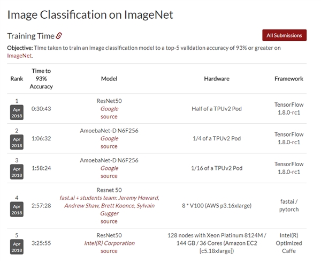Open the Intel(R) Corporation link
The height and width of the screenshot is (261, 321).
pos(109,243)
